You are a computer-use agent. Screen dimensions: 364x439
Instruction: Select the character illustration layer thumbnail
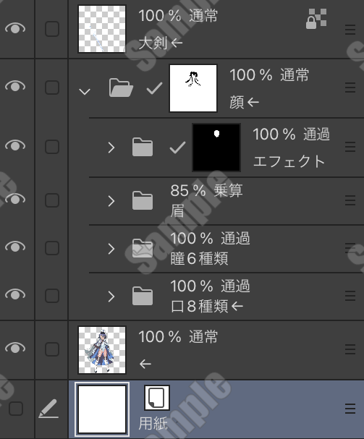(x=102, y=350)
